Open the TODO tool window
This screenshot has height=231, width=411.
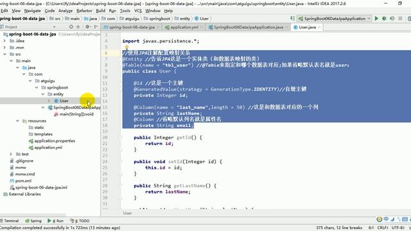80,221
